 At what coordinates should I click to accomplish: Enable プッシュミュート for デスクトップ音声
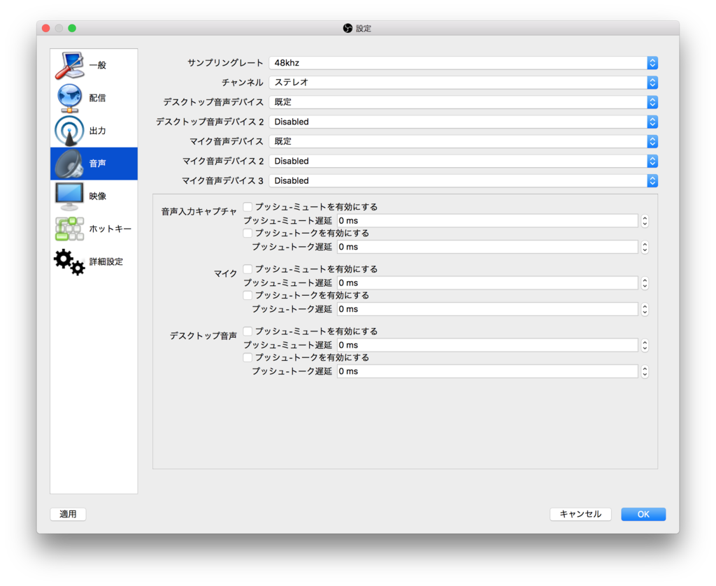point(248,331)
